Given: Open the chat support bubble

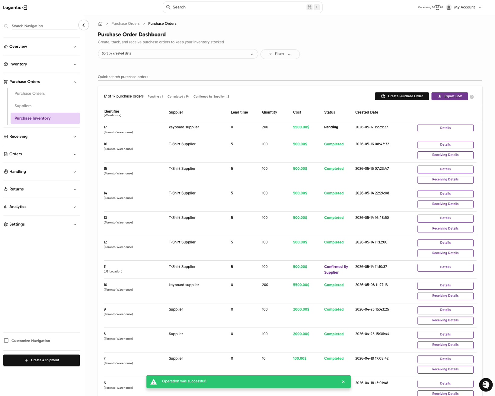Looking at the screenshot, I should coord(486,385).
